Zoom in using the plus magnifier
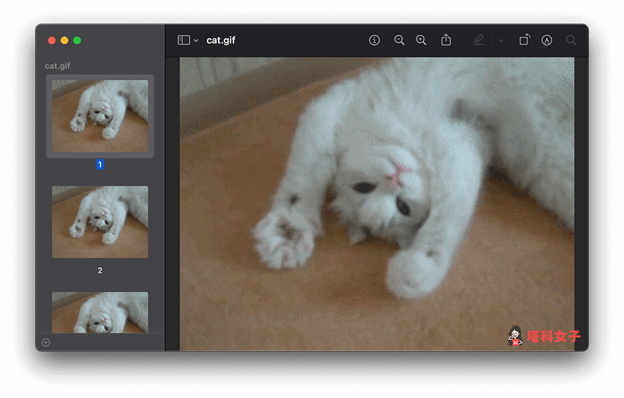 (421, 40)
